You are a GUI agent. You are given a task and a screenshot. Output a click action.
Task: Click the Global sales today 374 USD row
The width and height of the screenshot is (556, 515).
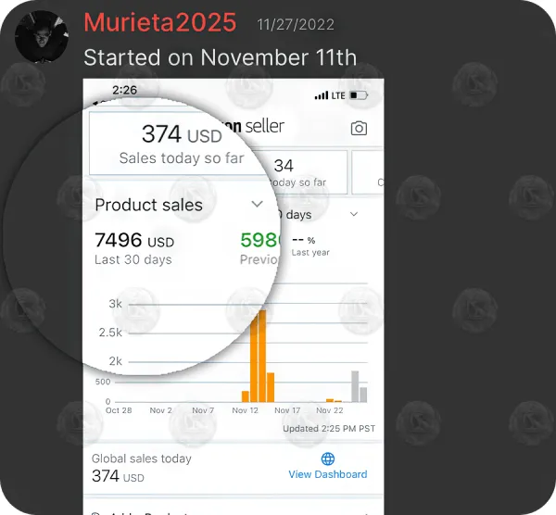click(x=234, y=468)
